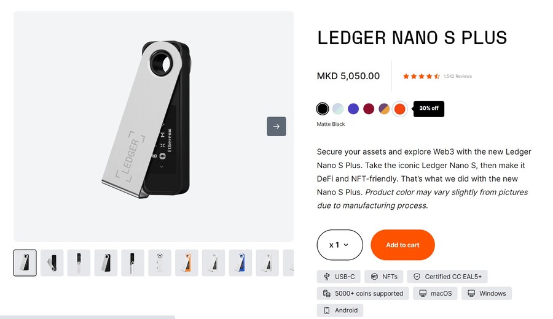
Task: Open the quantity x1 dropdown
Action: pyautogui.click(x=339, y=245)
